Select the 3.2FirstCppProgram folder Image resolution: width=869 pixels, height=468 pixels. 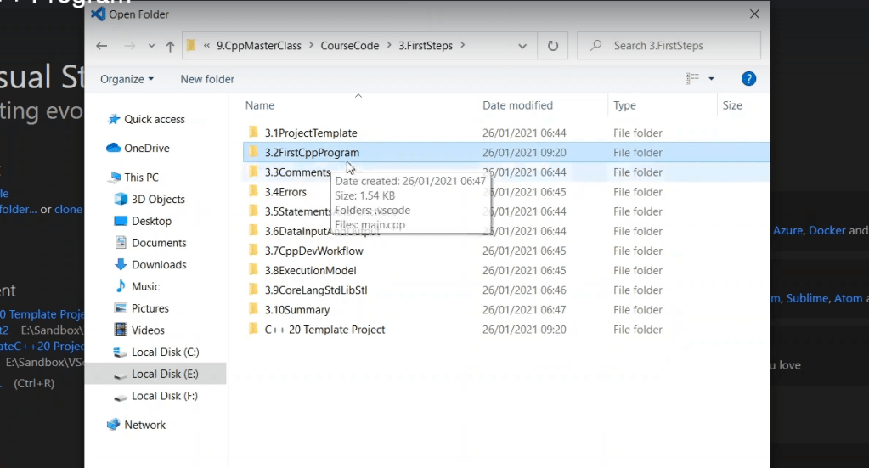[x=312, y=152]
